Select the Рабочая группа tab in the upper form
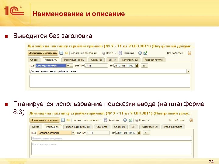Screen dimensions: 219x164 point(154,60)
